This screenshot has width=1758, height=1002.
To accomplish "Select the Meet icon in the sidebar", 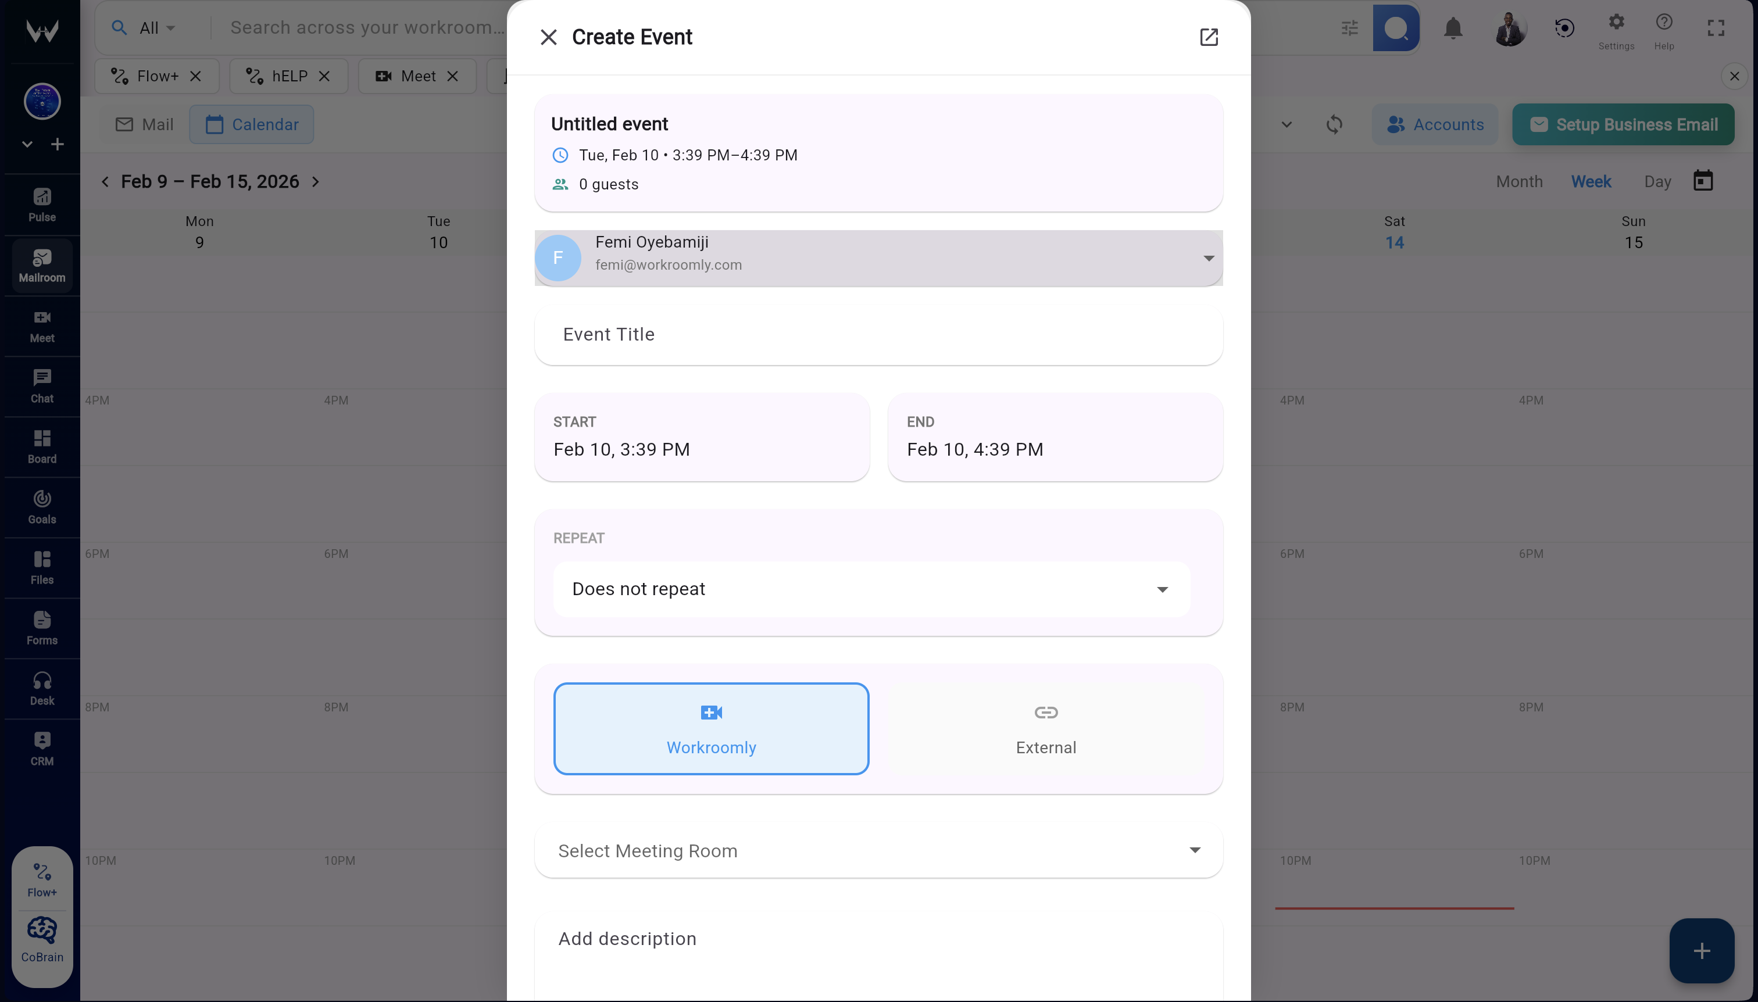I will click(41, 325).
